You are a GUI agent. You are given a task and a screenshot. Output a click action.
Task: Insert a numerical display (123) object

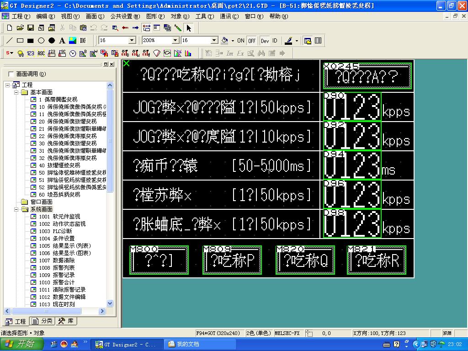click(31, 53)
